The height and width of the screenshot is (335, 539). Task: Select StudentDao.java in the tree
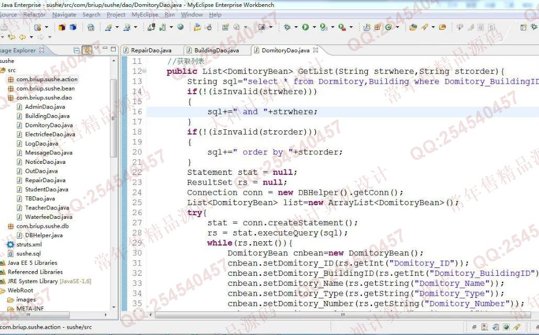tap(47, 189)
